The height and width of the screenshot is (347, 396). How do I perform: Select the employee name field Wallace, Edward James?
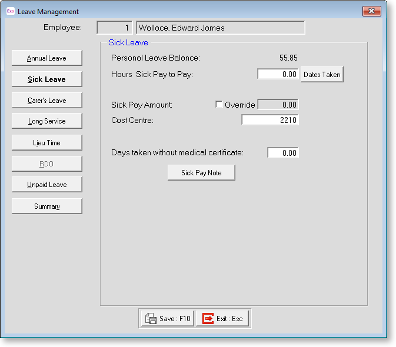[220, 28]
